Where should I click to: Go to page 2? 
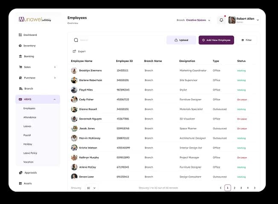coord(235,188)
